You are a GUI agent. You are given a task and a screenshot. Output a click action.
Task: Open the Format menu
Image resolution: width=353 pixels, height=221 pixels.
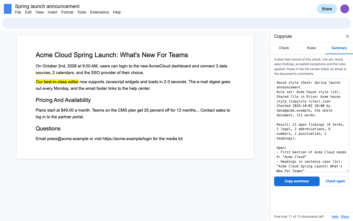[67, 12]
